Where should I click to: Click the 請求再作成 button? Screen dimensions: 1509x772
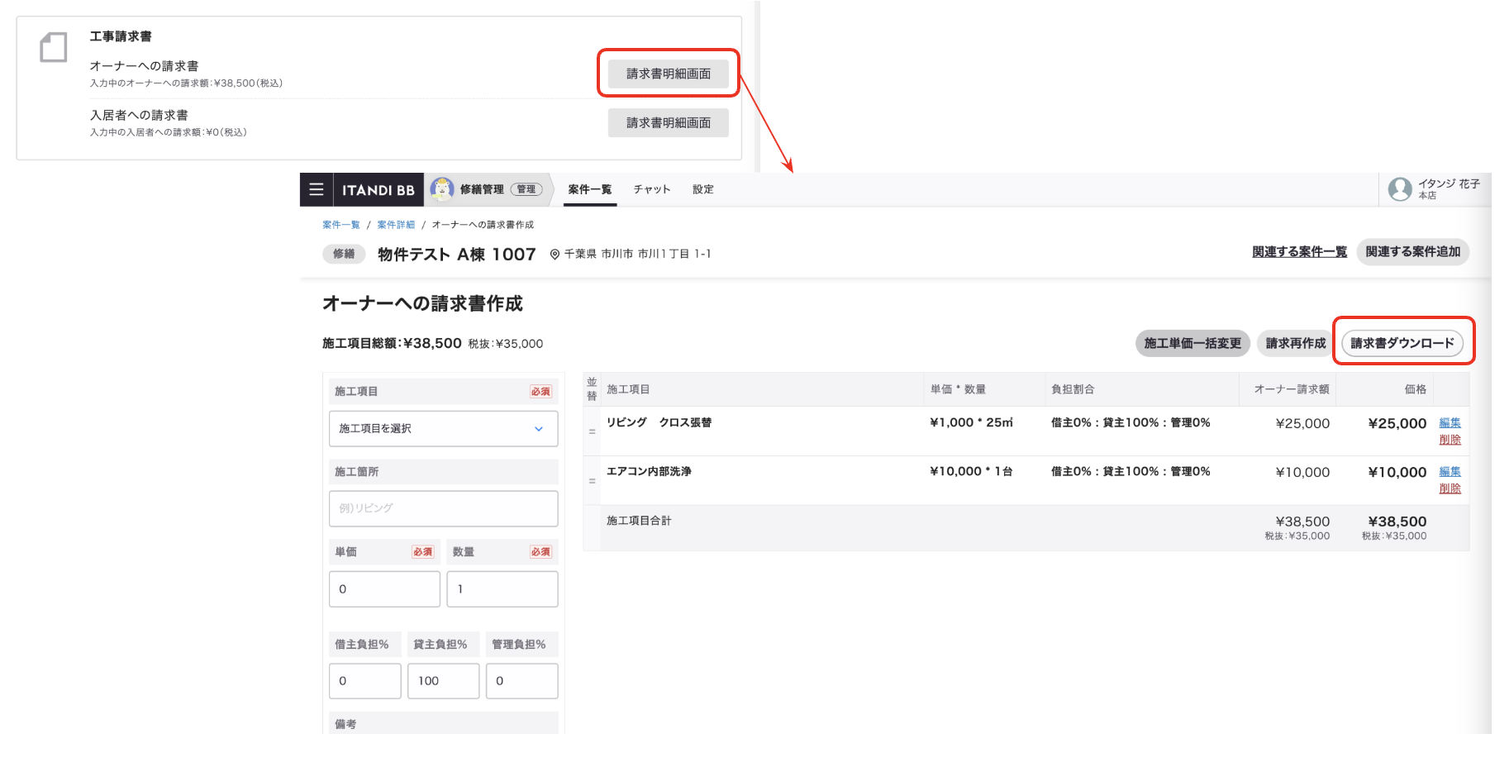pyautogui.click(x=1295, y=343)
